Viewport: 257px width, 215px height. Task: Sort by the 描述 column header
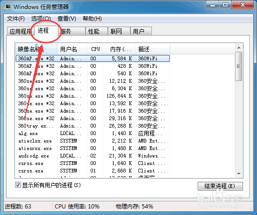[153, 49]
